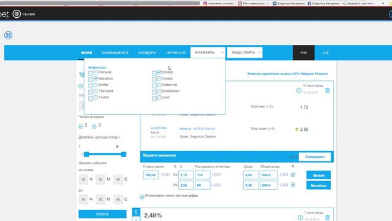This screenshot has height=221, width=392.
Task: Click the Выбрать все link
Action: [97, 68]
